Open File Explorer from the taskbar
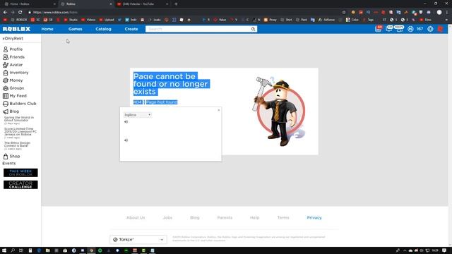 click(x=47, y=250)
